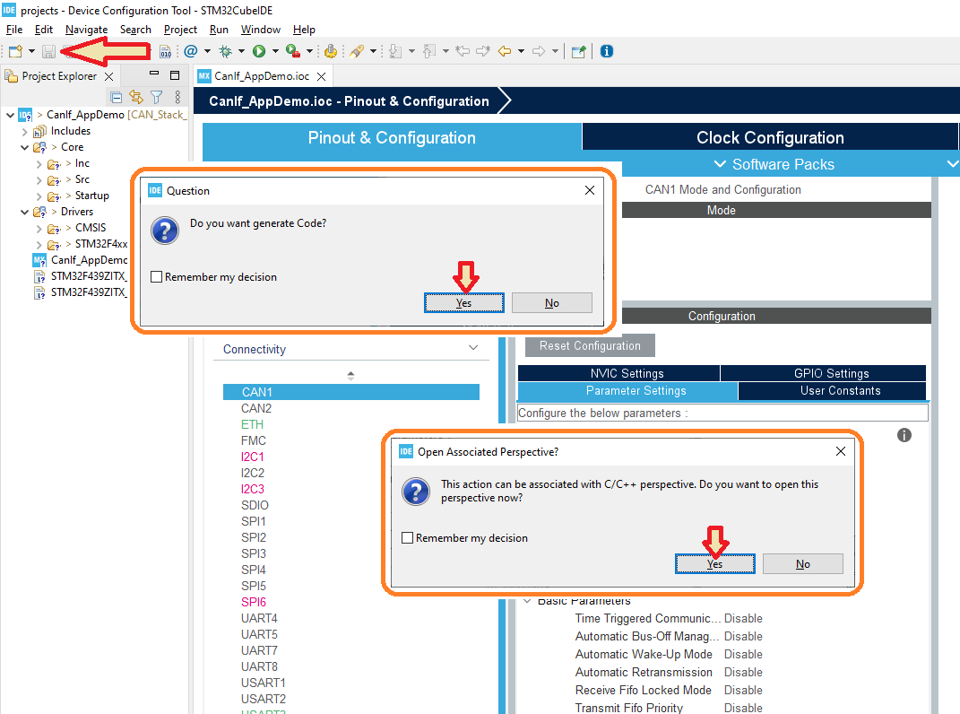Click Yes in the generate Code dialog

(464, 303)
